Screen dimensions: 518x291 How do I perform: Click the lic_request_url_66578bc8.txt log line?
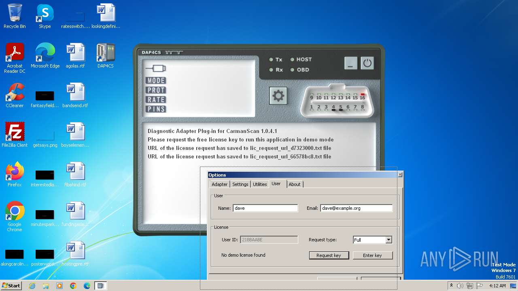coord(239,156)
